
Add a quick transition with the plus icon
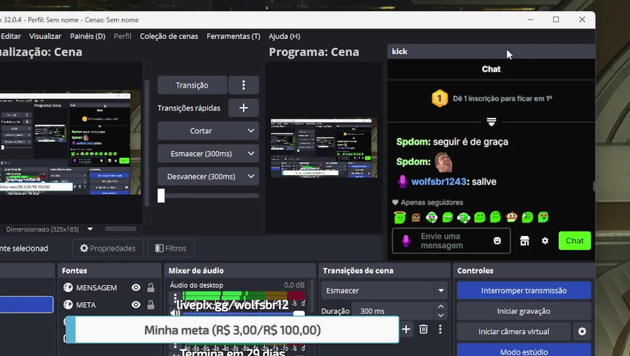click(x=243, y=108)
